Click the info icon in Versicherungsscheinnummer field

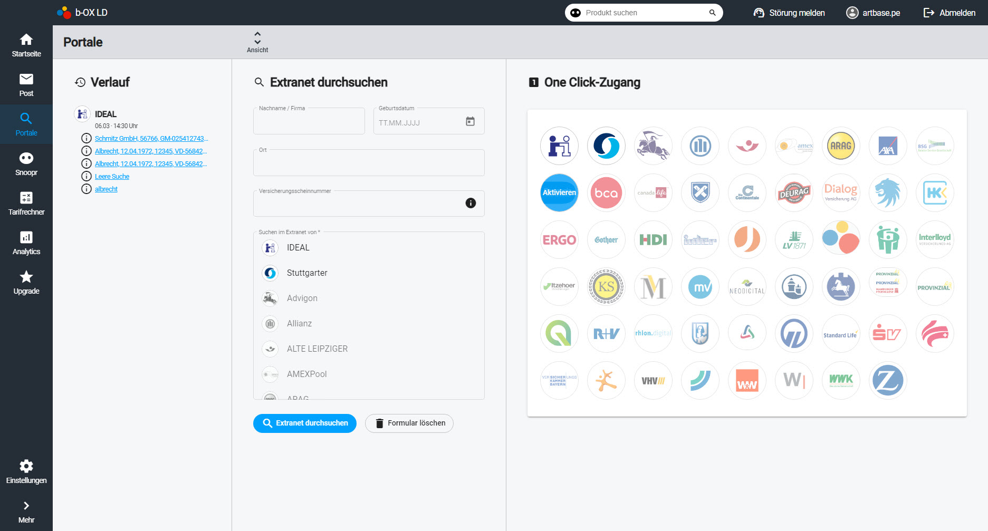(x=471, y=203)
